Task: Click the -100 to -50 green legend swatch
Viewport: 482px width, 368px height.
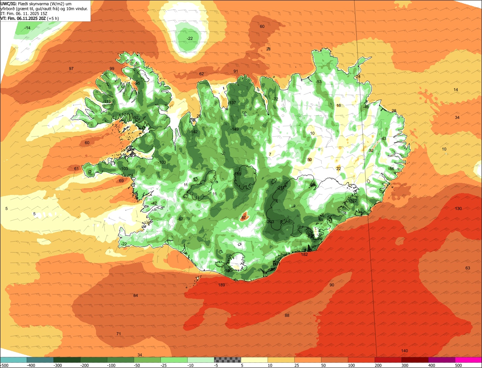Action: coord(120,360)
